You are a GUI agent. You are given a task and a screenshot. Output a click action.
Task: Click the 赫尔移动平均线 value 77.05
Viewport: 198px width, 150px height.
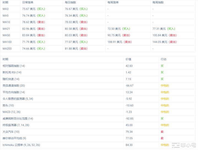point(129,138)
